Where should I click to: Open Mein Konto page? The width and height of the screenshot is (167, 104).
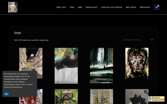[x=131, y=7]
